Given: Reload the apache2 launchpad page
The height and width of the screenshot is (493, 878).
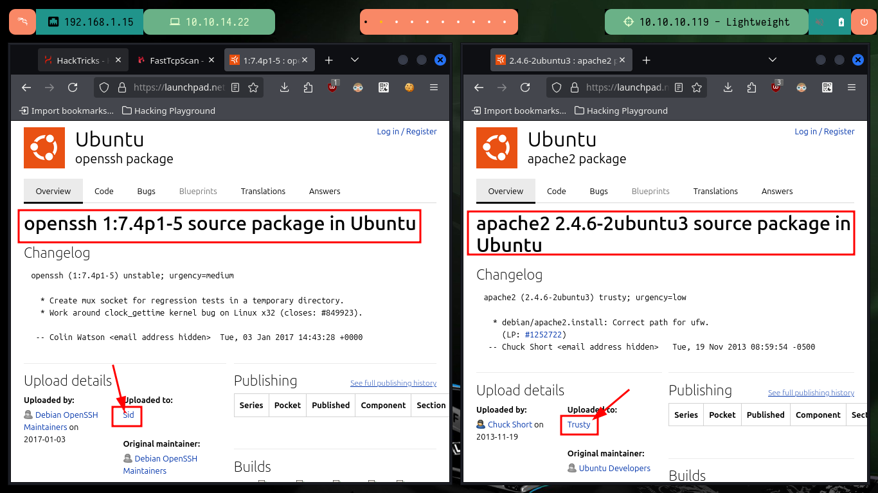Looking at the screenshot, I should [x=525, y=87].
